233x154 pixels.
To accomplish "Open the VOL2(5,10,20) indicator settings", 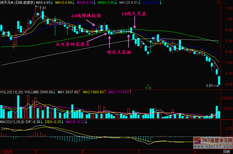I will (x=11, y=92).
